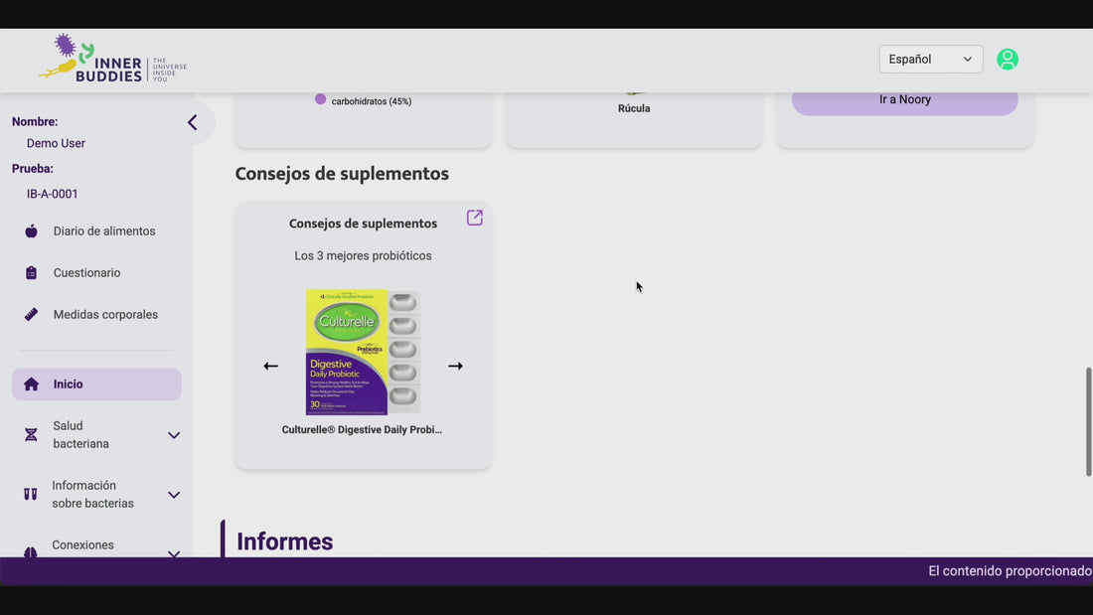
Task: Click the clipboard icon for Cuestionario
Action: point(31,273)
